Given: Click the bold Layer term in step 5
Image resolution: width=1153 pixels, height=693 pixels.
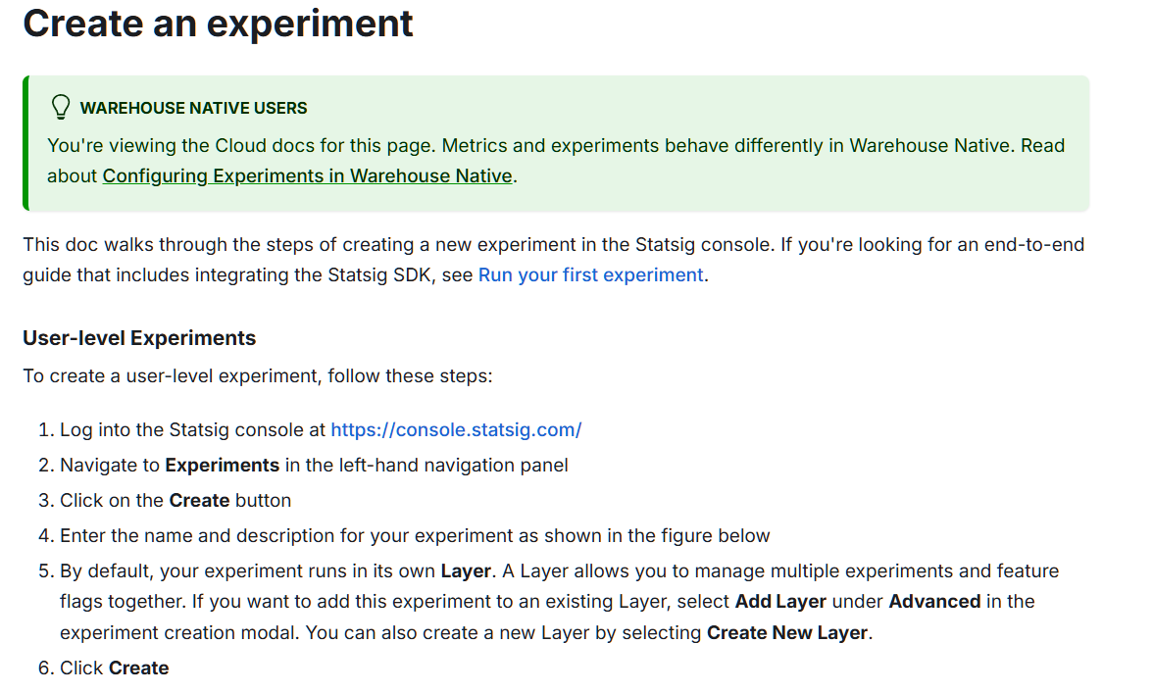Looking at the screenshot, I should tap(465, 570).
